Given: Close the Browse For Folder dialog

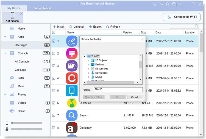Looking at the screenshot, I should [x=142, y=39].
